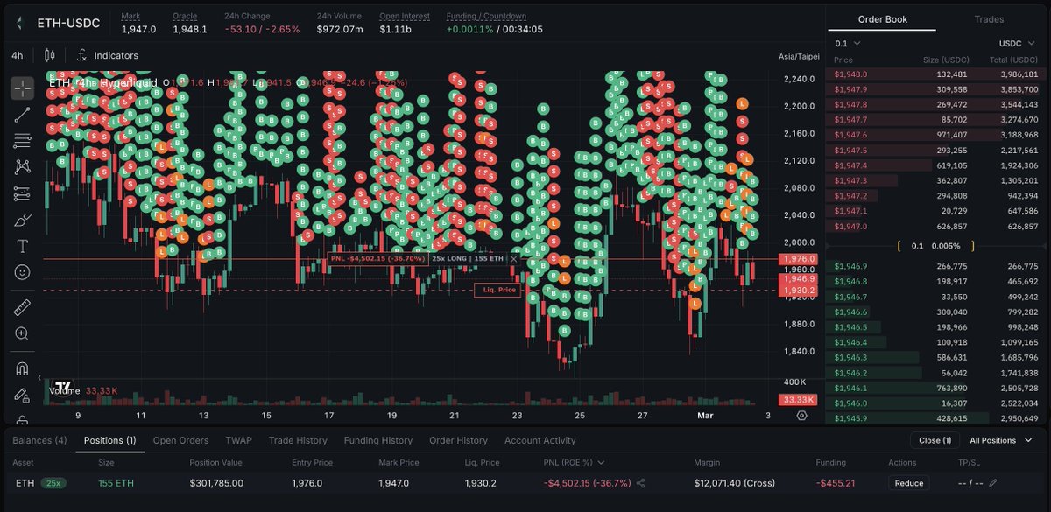Screen dimensions: 1051x512
Task: Close position via X on chart label
Action: coord(514,259)
